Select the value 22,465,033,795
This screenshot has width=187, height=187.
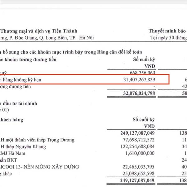pyautogui.click(x=139, y=167)
